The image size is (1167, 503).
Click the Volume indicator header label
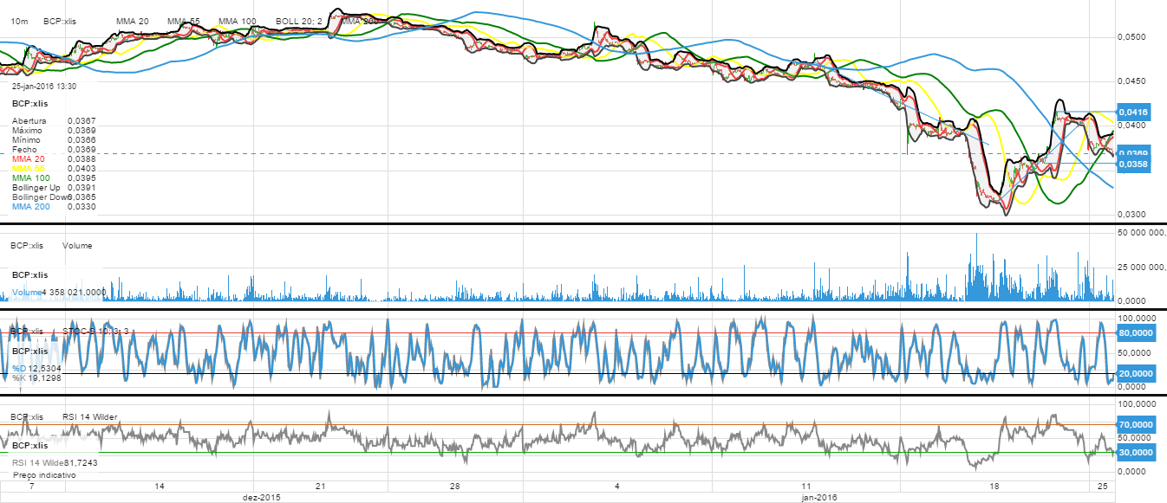tap(77, 245)
